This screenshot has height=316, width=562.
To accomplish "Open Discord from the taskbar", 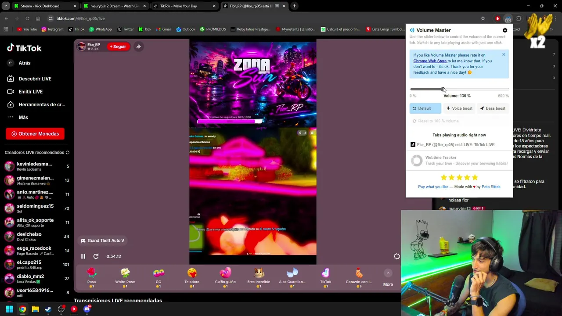I will 87,309.
